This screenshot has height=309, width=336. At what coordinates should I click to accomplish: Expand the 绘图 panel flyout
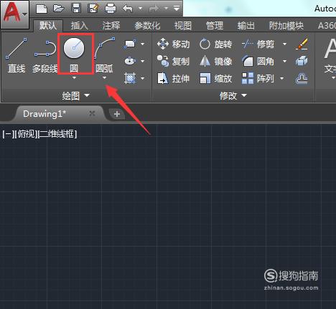pos(76,95)
